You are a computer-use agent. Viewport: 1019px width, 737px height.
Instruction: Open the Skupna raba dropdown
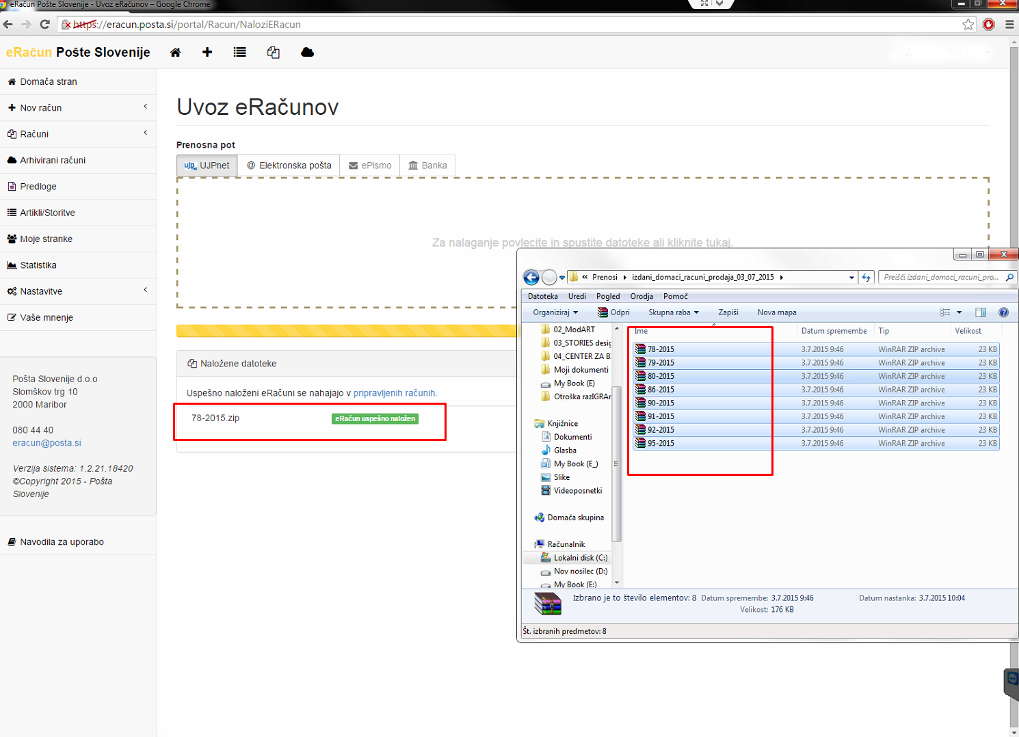click(x=674, y=312)
